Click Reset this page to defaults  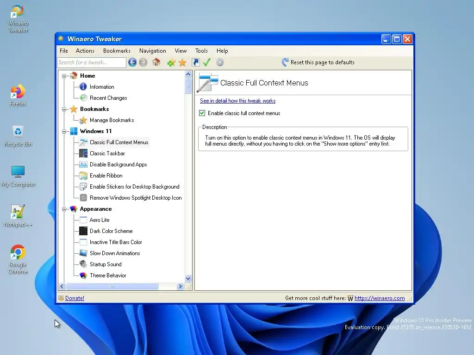click(x=318, y=62)
